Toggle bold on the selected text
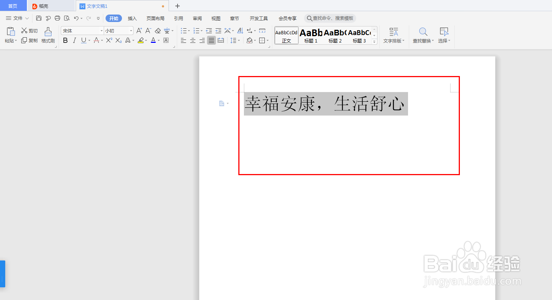The width and height of the screenshot is (552, 300). point(65,41)
